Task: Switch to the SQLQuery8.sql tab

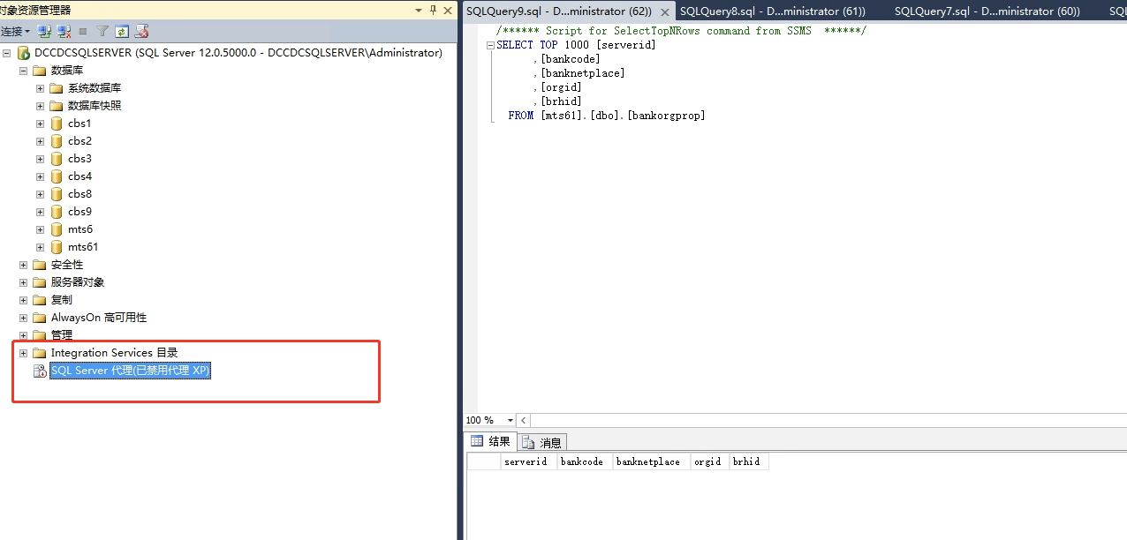Action: (773, 12)
